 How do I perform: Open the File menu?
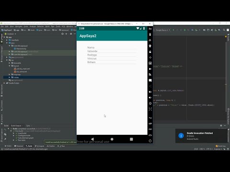tap(2, 26)
